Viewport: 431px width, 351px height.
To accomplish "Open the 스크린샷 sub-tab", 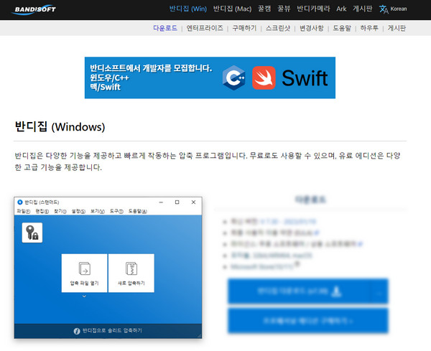I will tap(278, 28).
